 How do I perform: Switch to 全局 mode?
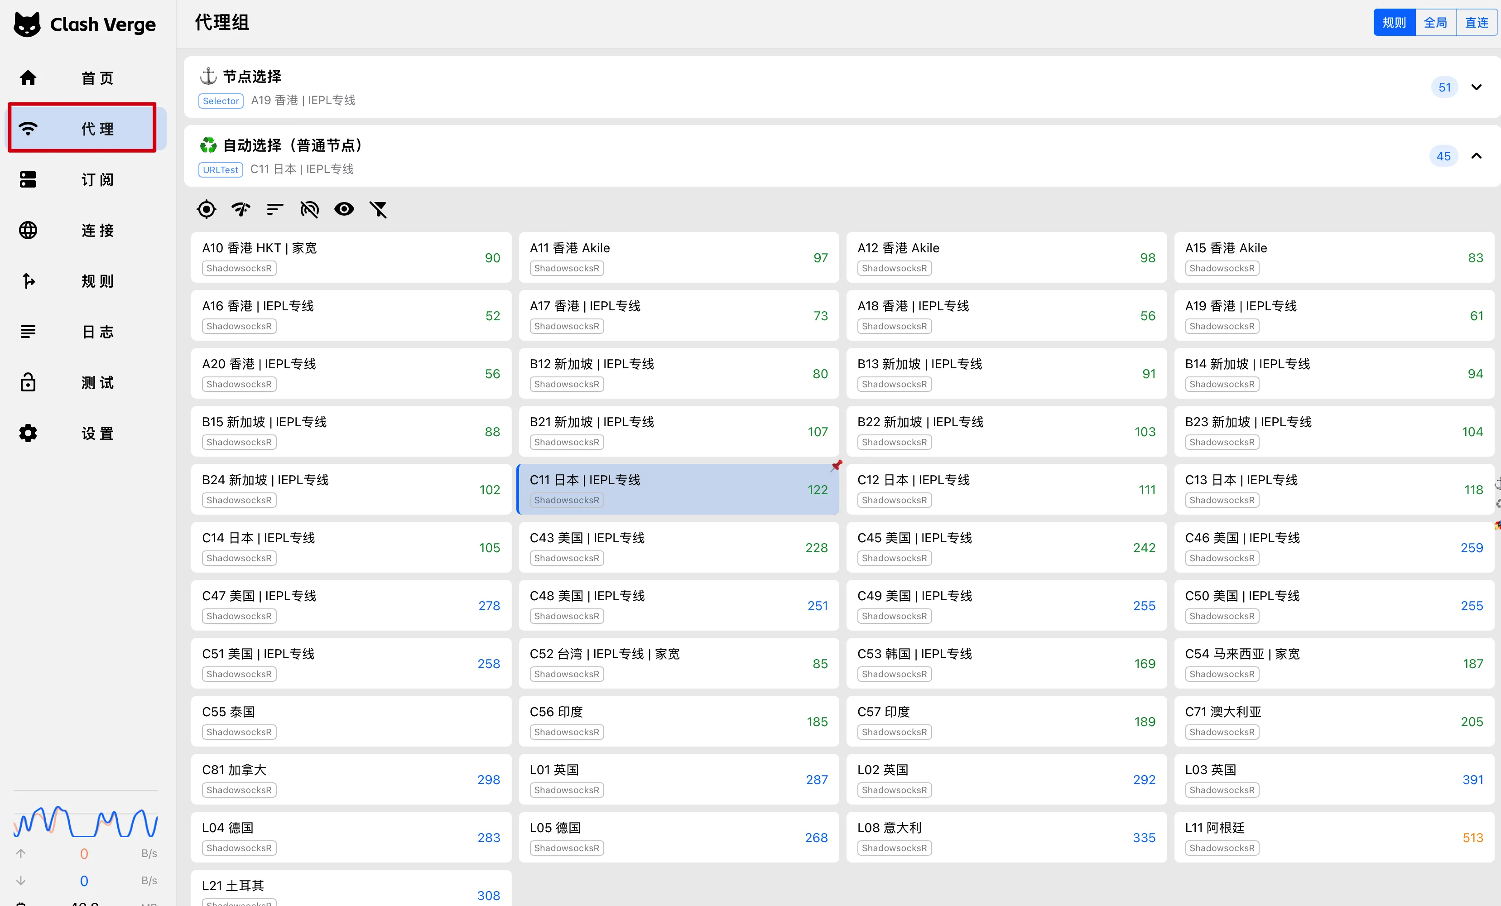(x=1435, y=23)
